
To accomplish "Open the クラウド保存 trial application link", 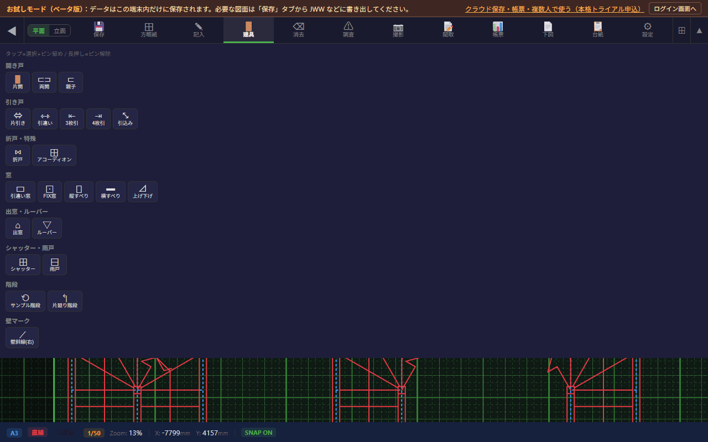I will [x=554, y=9].
